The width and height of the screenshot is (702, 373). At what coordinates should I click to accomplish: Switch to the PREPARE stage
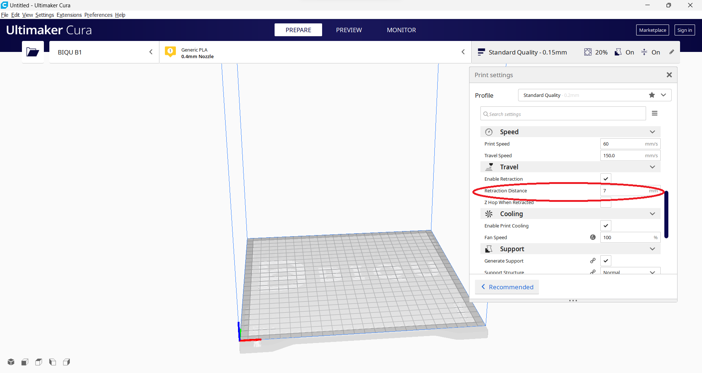298,30
